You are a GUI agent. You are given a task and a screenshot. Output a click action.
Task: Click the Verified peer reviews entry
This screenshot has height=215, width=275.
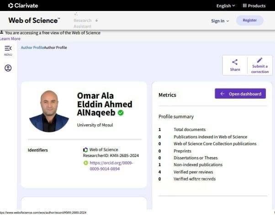(x=193, y=172)
